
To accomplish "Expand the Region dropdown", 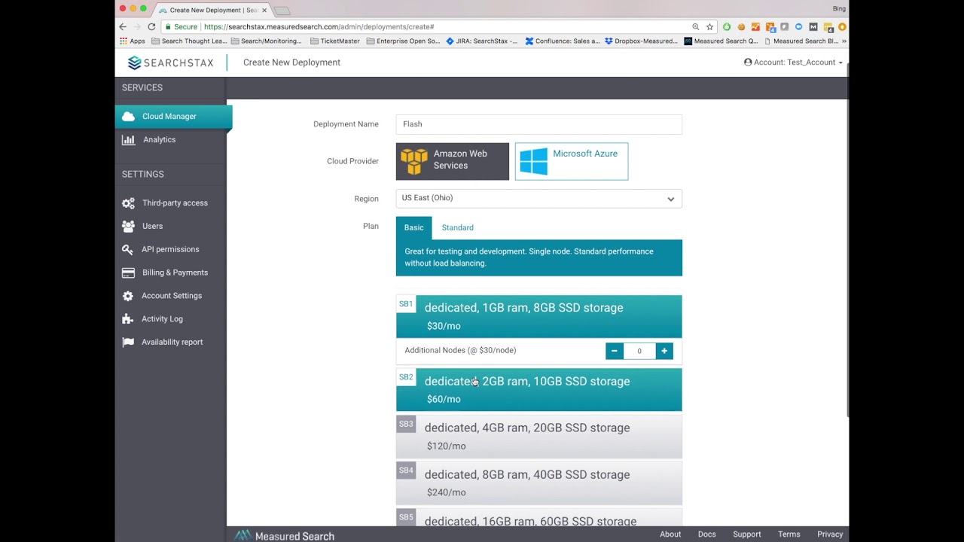I will point(538,199).
